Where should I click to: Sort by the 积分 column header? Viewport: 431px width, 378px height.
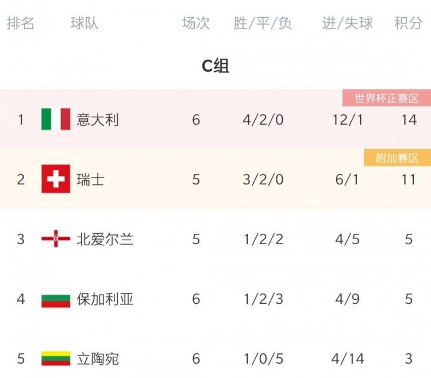pos(408,23)
